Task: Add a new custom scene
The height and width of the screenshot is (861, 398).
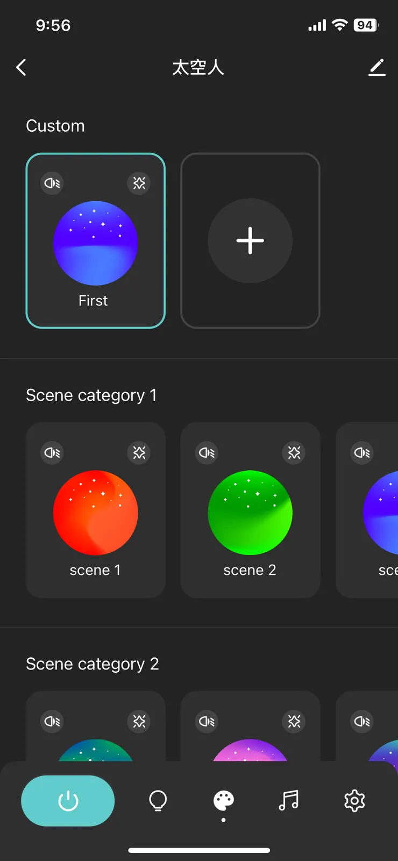Action: tap(250, 240)
